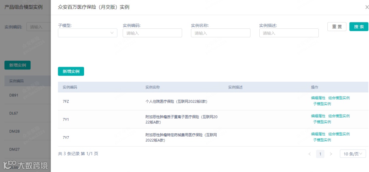Click the 实例名称 column header

152,87
